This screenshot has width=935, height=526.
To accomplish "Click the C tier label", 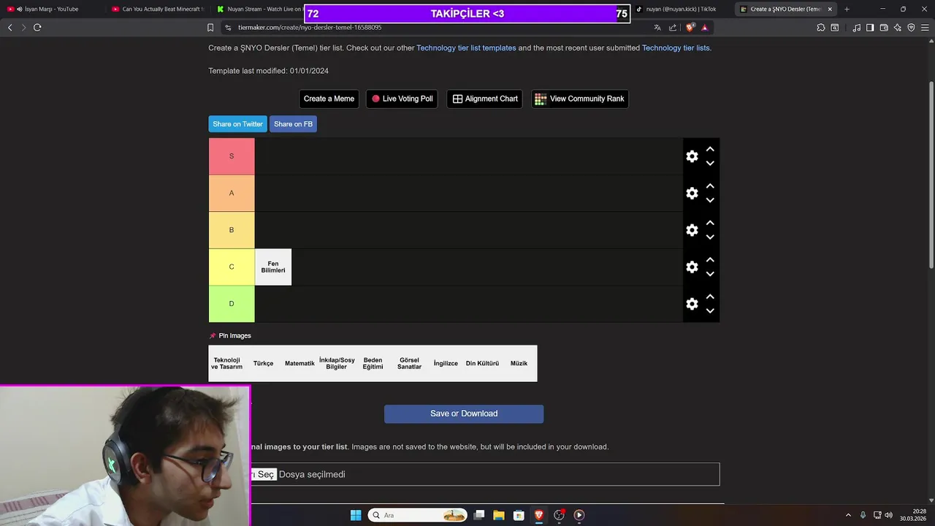I will pos(232,267).
